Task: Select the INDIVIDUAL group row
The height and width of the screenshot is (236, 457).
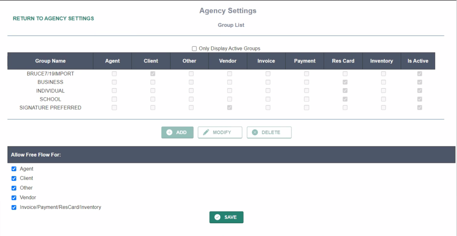Action: [x=50, y=91]
